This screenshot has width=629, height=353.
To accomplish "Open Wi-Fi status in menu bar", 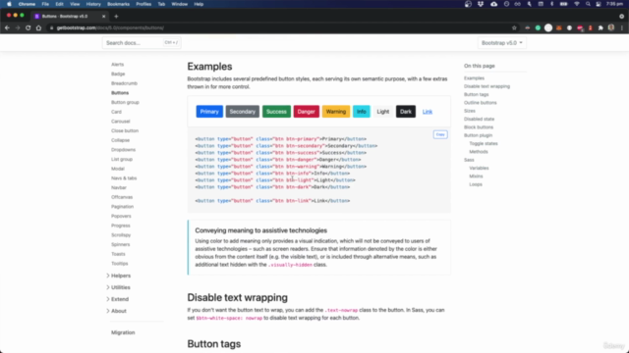I will (x=577, y=4).
